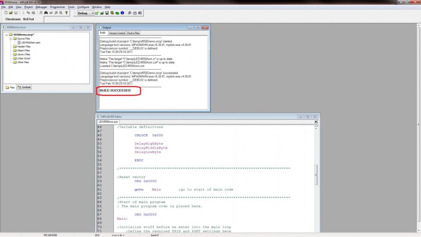Click the editor scrollbar up arrow
The image size is (421, 237).
click(316, 128)
